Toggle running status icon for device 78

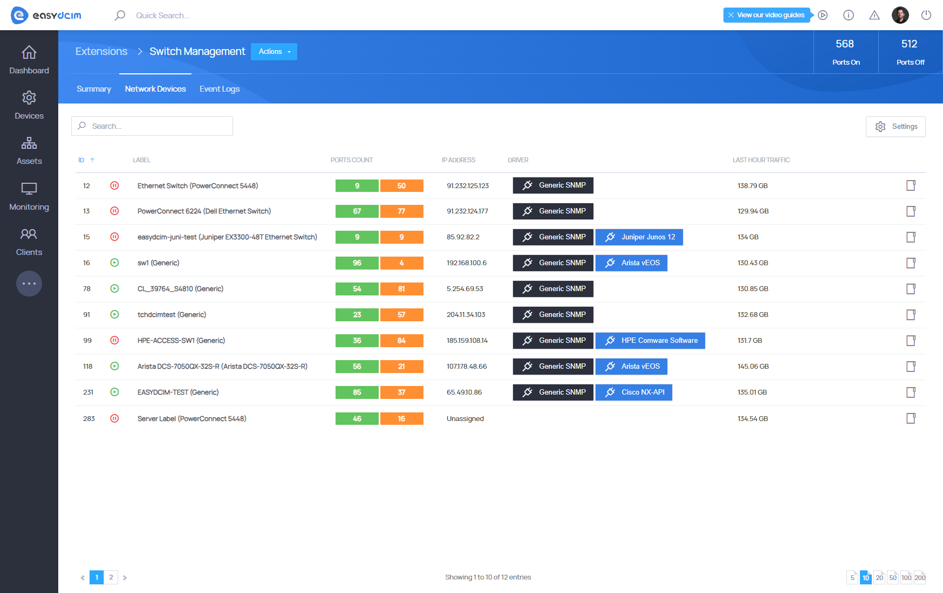pyautogui.click(x=114, y=288)
